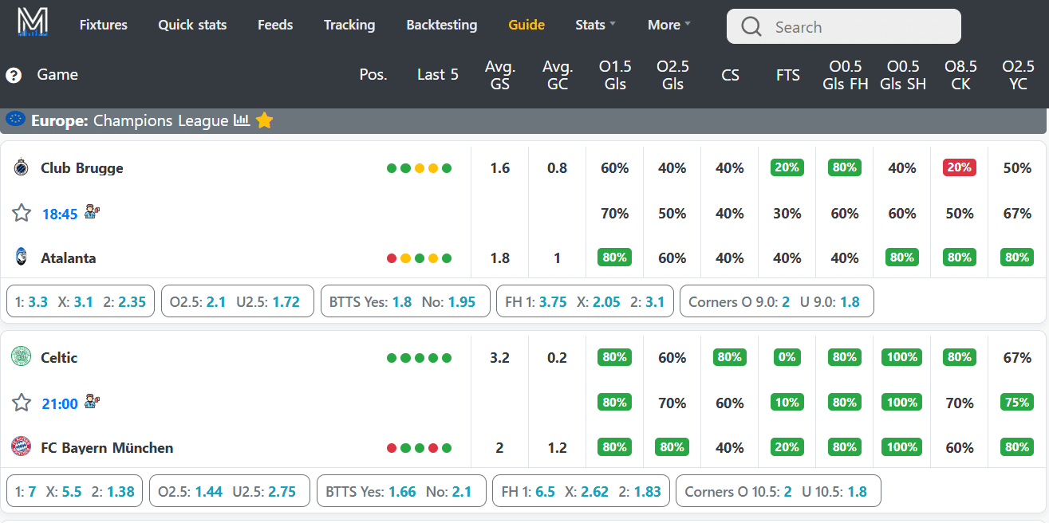Expand the Stats dropdown menu
This screenshot has width=1049, height=523.
click(x=595, y=25)
